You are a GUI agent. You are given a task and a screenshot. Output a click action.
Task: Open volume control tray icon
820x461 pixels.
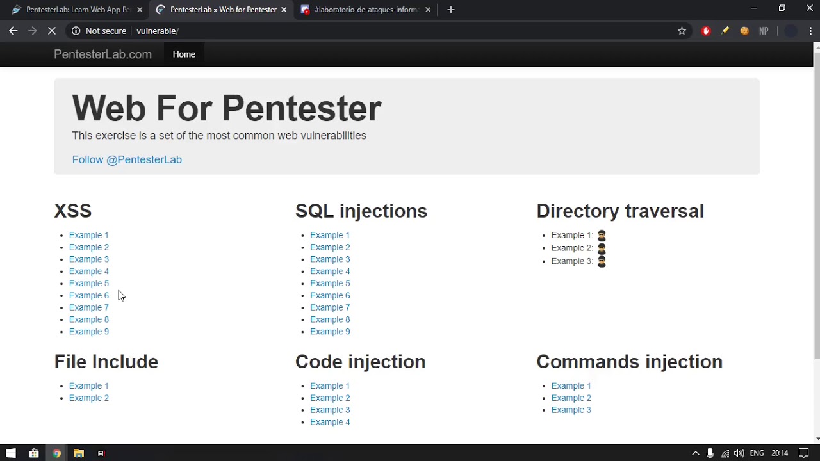739,453
